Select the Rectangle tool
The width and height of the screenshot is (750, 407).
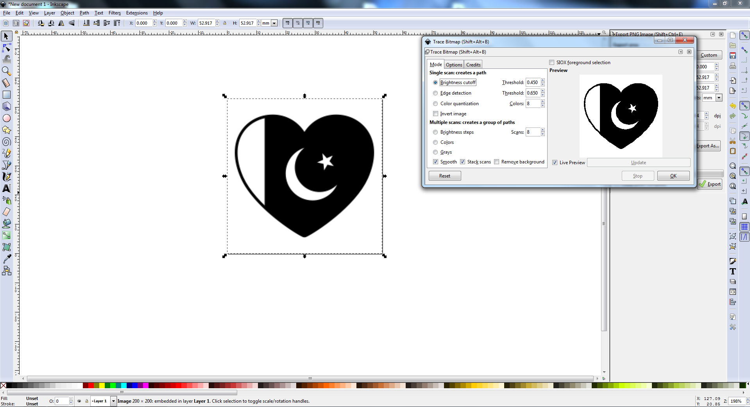tap(7, 95)
